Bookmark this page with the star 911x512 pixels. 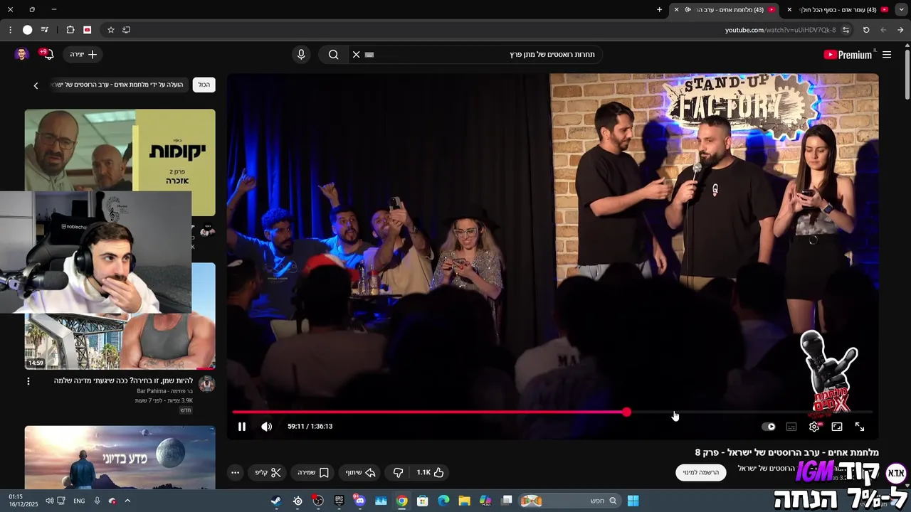coord(111,30)
